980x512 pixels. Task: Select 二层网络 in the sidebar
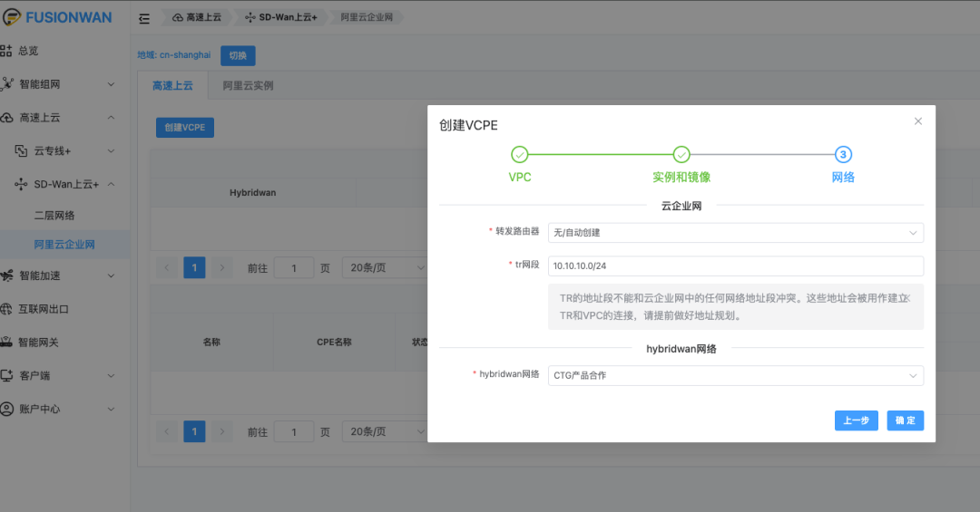[54, 216]
